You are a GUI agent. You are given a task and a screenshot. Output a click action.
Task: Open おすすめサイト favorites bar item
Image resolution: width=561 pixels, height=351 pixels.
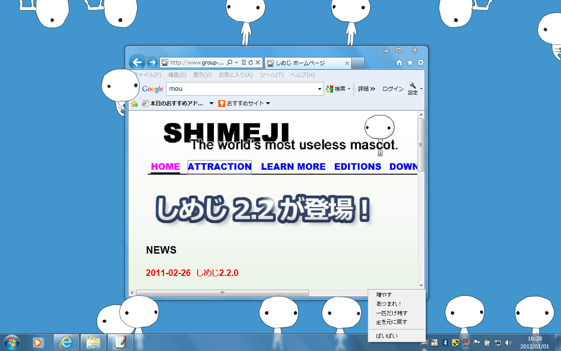[x=244, y=104]
